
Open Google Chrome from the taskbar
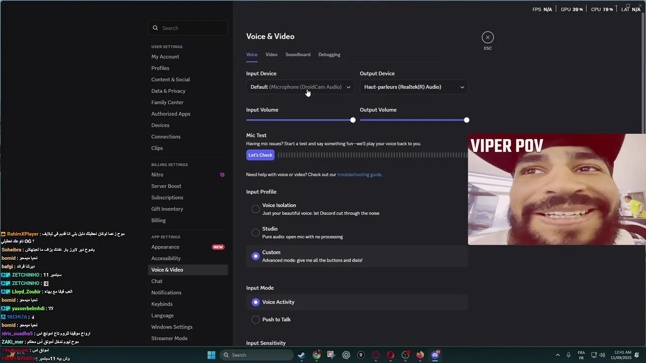pos(316,355)
